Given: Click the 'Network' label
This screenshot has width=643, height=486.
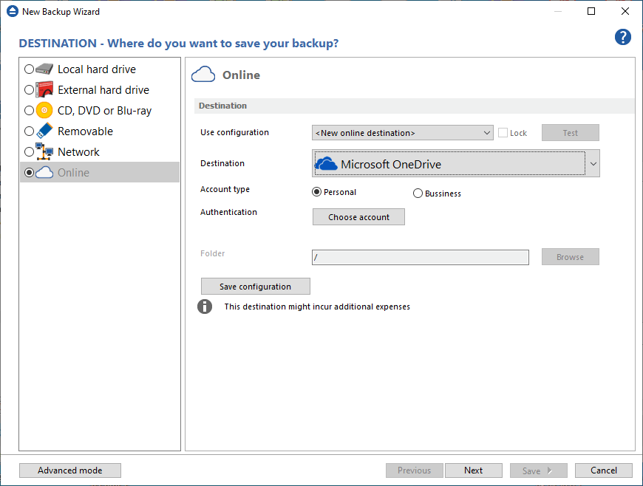Looking at the screenshot, I should 78,152.
